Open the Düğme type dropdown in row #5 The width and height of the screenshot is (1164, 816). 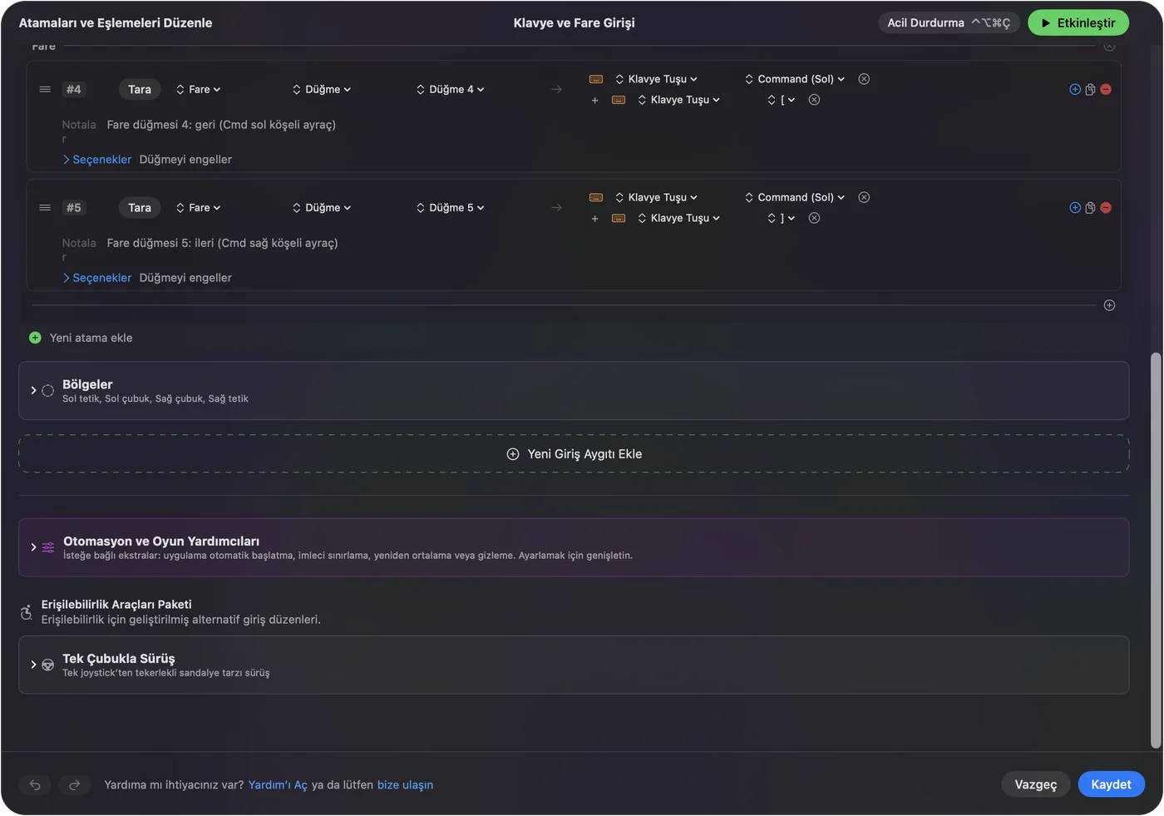322,207
